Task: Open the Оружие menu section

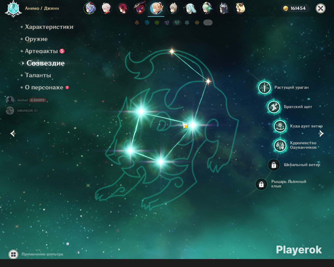Action: 34,39
